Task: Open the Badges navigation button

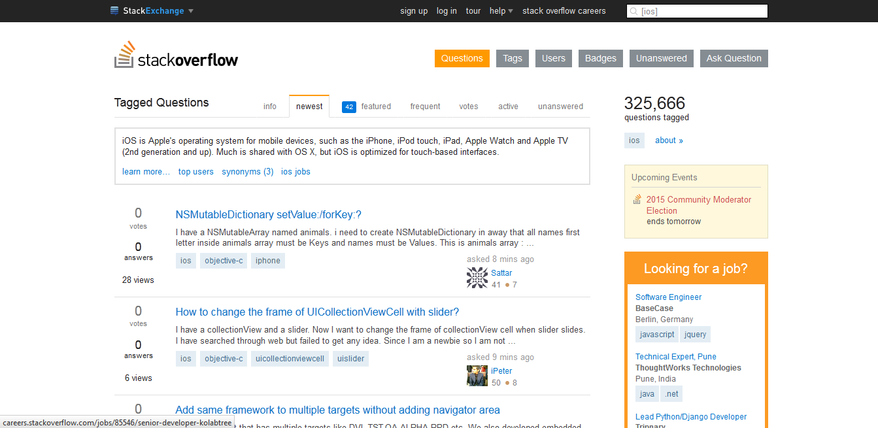Action: pos(601,58)
